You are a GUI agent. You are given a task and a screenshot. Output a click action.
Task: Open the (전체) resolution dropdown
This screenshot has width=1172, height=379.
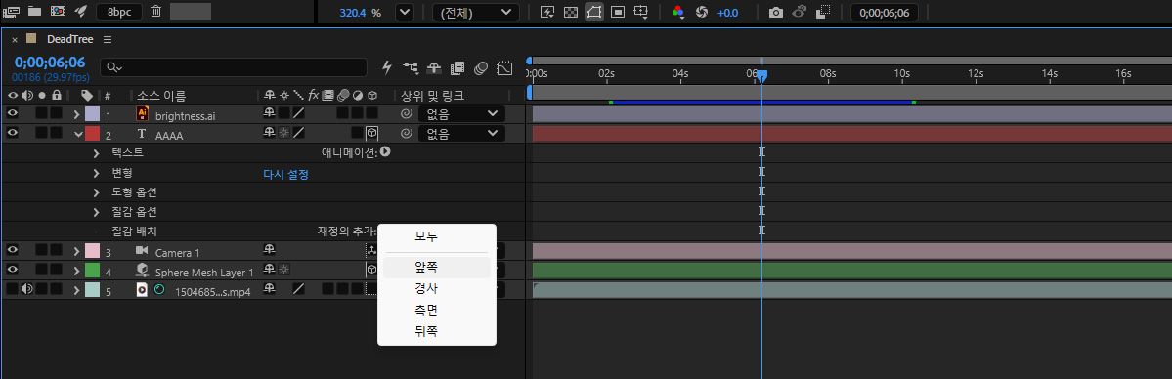tap(476, 13)
